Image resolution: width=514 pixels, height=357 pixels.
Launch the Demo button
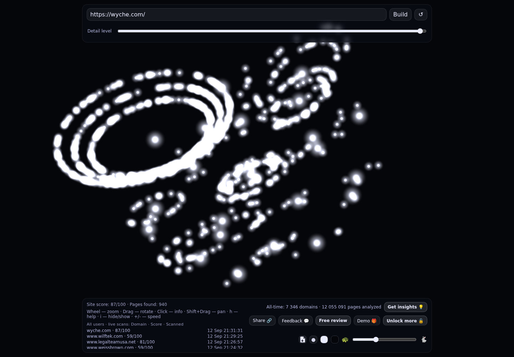coord(367,321)
